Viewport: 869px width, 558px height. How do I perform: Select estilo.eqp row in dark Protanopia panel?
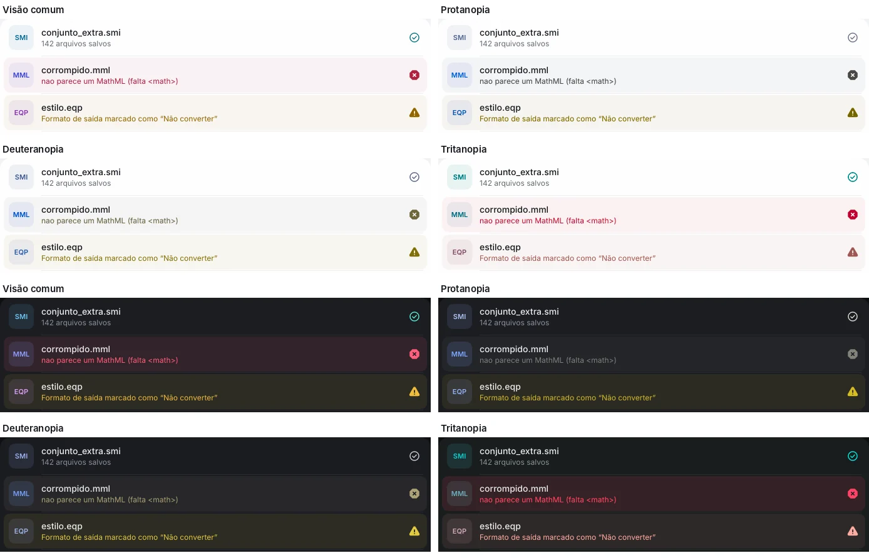point(654,392)
